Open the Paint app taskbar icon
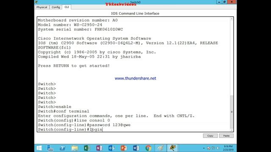Screen dimensions: 271x152 coord(160,148)
